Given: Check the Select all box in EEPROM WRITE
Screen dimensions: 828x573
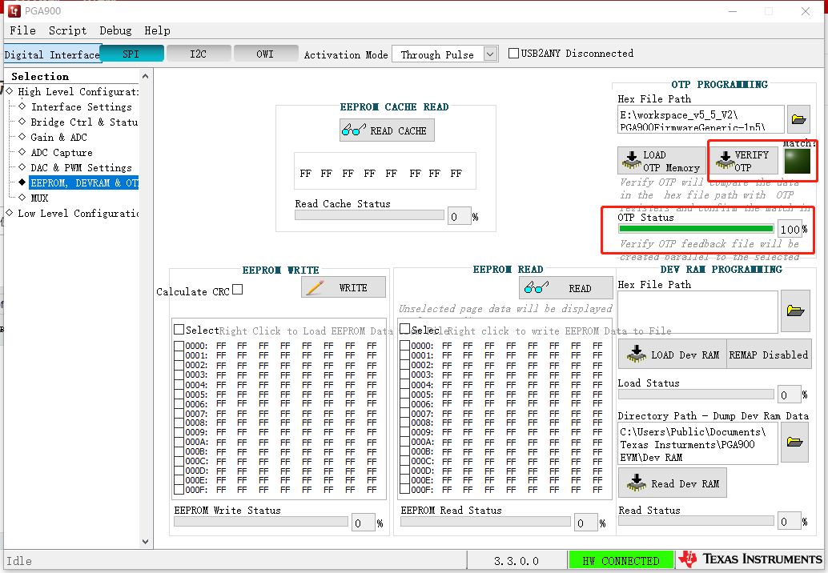Looking at the screenshot, I should pyautogui.click(x=179, y=330).
